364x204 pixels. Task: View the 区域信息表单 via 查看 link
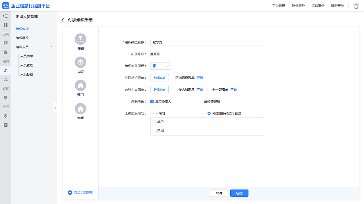click(x=200, y=78)
